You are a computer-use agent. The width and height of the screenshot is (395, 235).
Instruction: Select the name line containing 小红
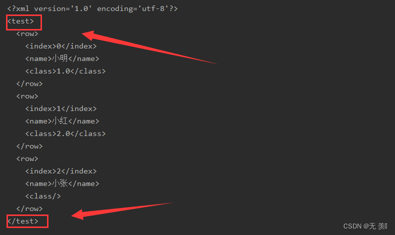click(x=62, y=121)
